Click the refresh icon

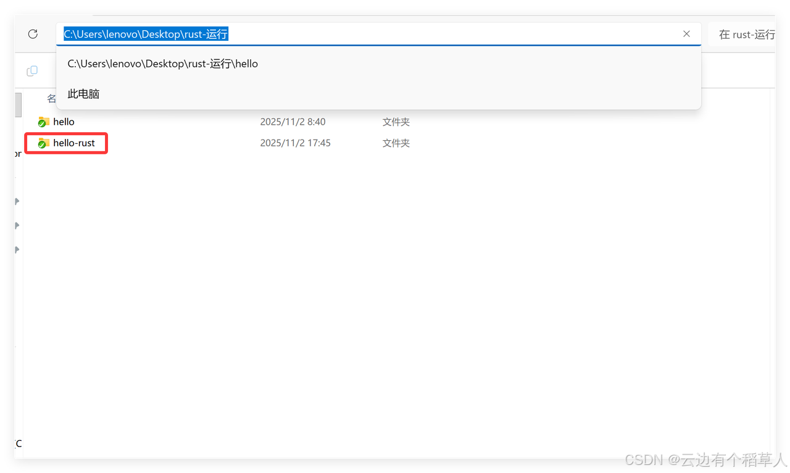32,34
